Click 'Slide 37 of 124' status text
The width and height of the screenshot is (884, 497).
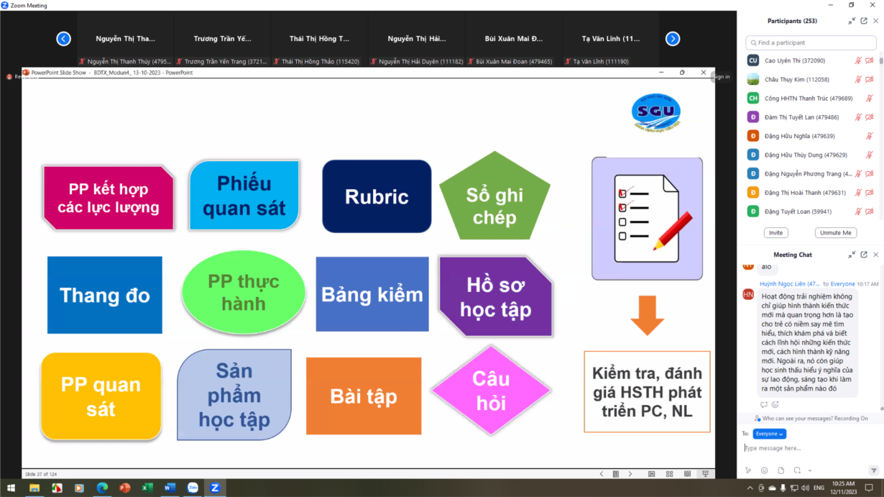point(41,474)
